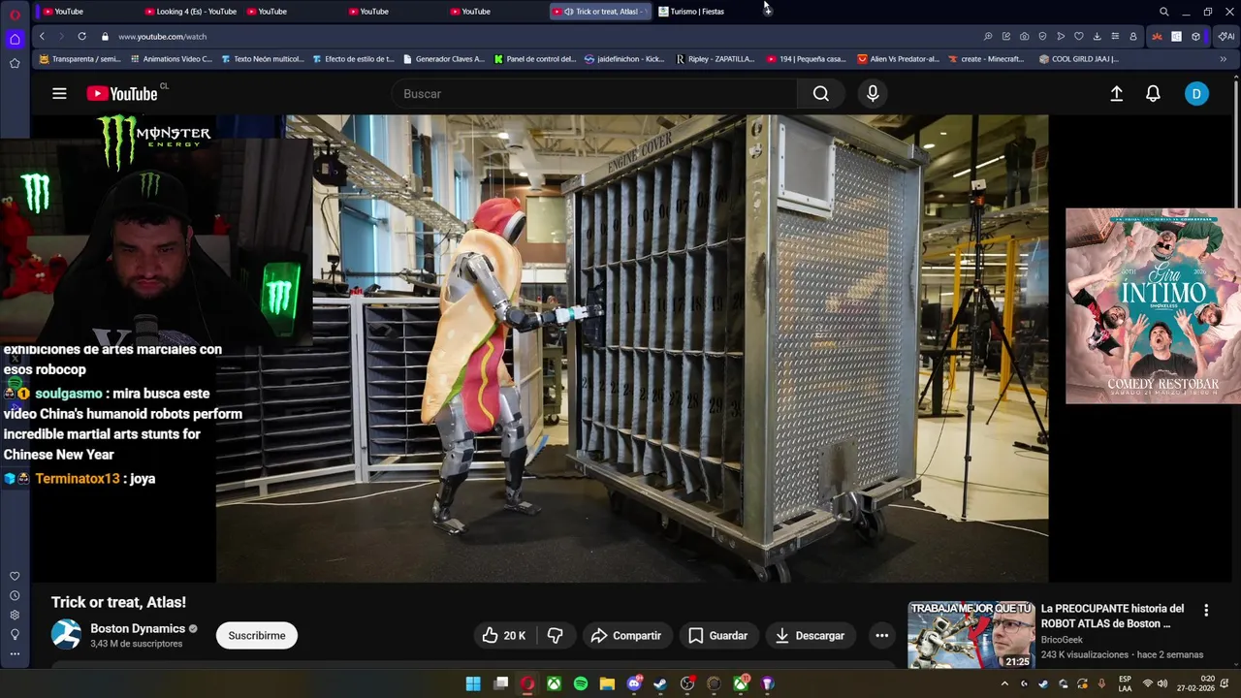
Task: Open the Alien Vs Predator bookmark
Action: coord(898,59)
